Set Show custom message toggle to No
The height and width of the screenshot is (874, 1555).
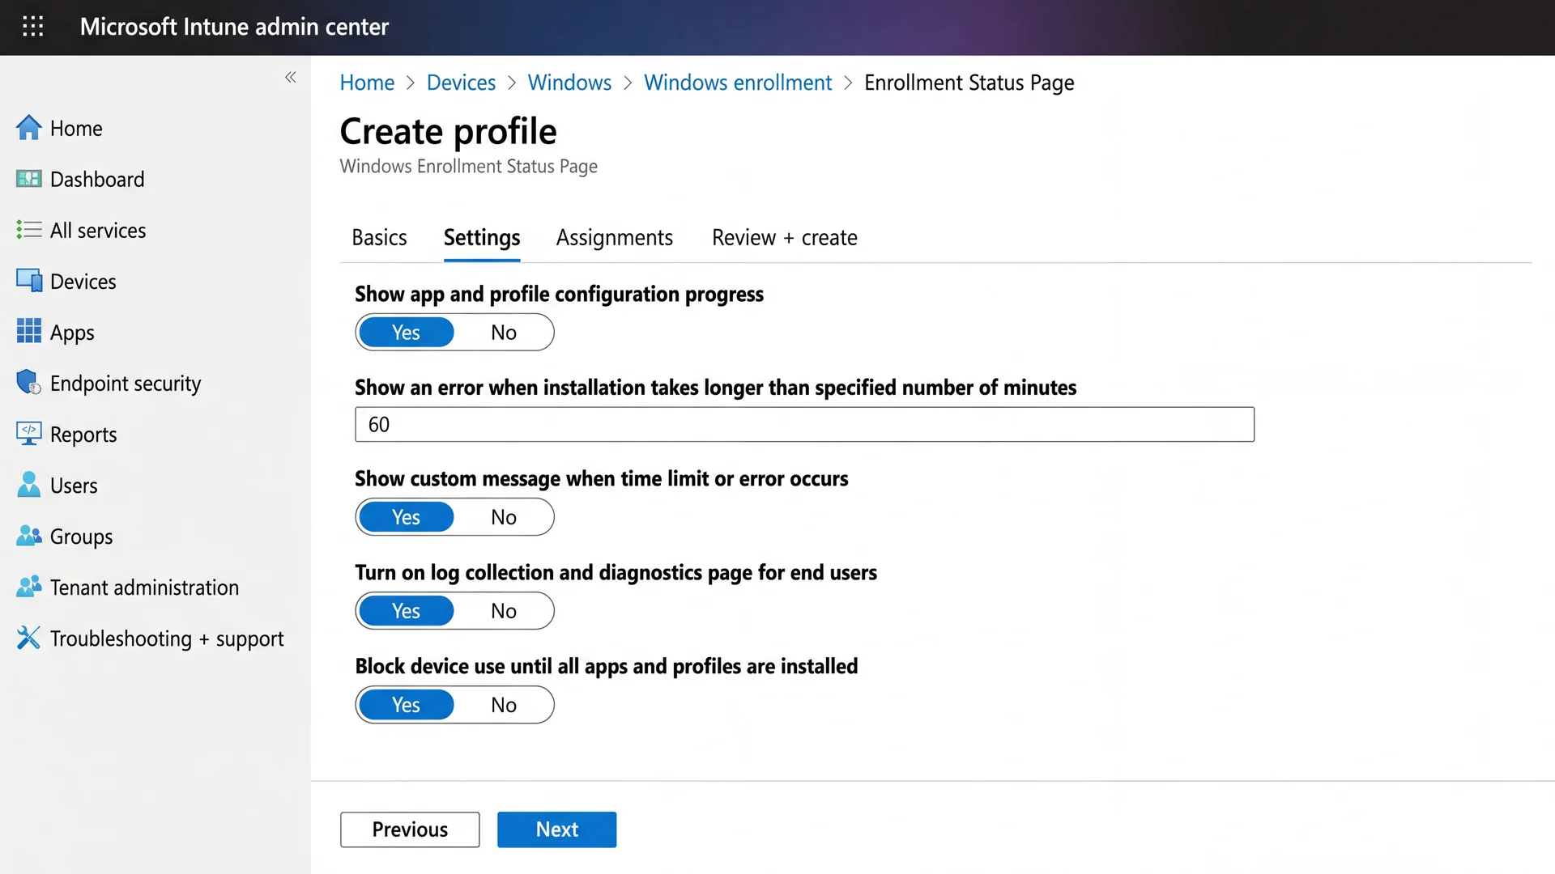(503, 516)
